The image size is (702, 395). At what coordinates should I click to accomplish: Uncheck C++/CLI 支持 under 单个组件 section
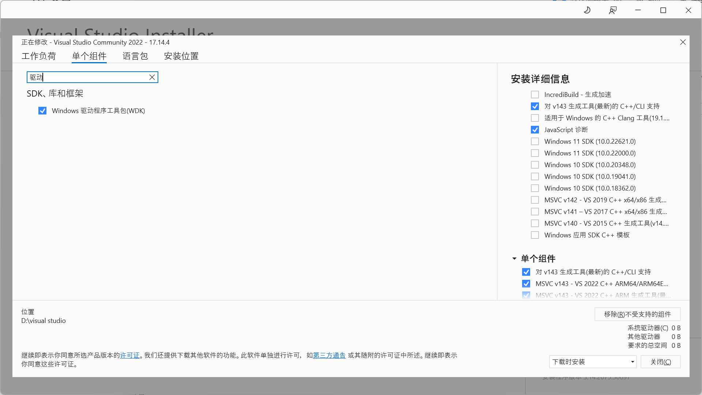[x=526, y=272]
